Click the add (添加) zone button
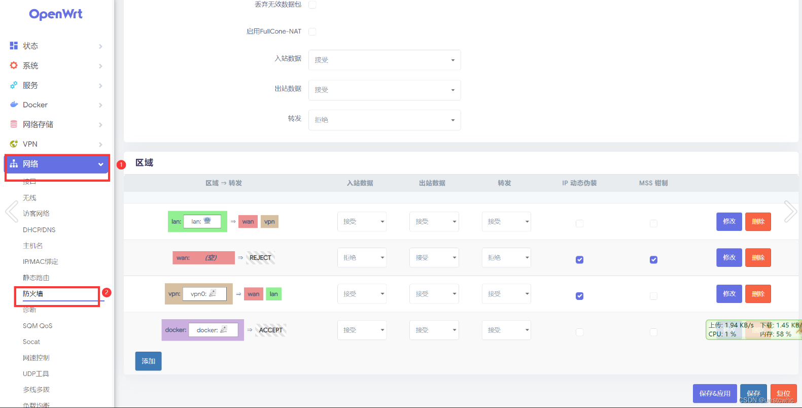The height and width of the screenshot is (408, 802). pyautogui.click(x=148, y=361)
